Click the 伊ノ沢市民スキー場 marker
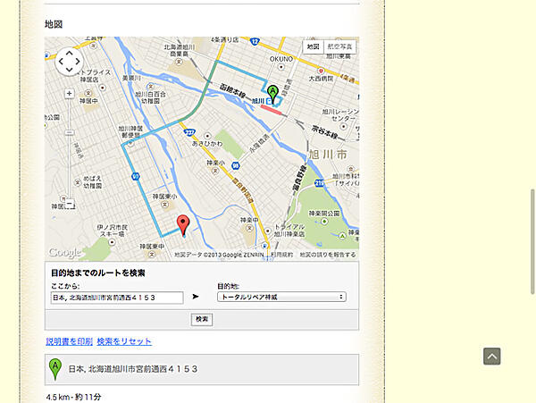536x403 pixels. coord(112,242)
